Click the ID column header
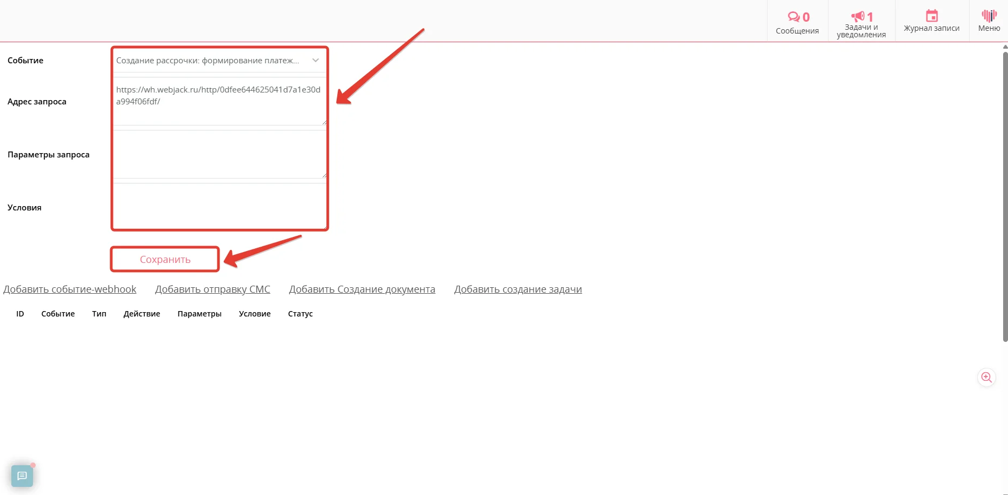The image size is (1008, 495). point(20,314)
